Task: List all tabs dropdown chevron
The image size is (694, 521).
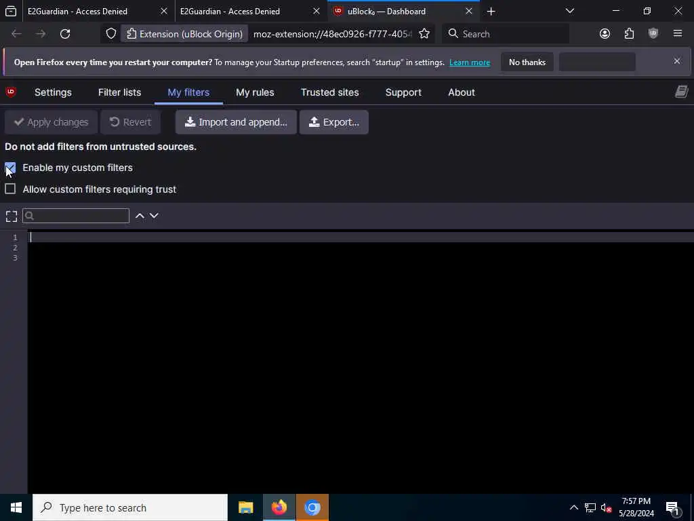Action: pos(569,11)
